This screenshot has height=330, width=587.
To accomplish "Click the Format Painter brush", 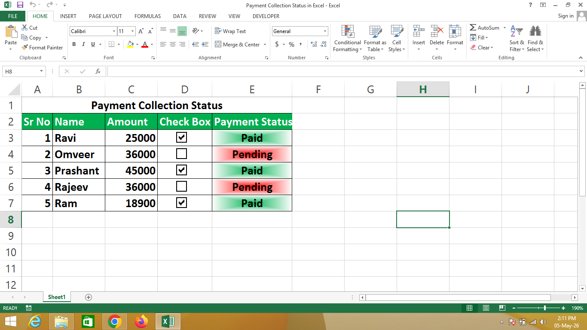I will pyautogui.click(x=24, y=47).
